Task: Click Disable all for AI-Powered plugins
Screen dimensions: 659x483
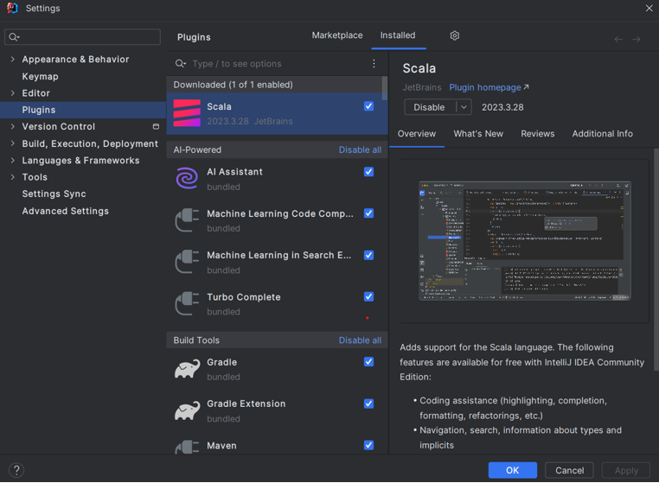Action: [360, 150]
